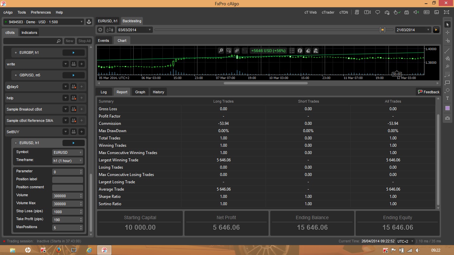Toggle full screen mode icon
Viewport: 454px width, 255px height.
click(446, 12)
